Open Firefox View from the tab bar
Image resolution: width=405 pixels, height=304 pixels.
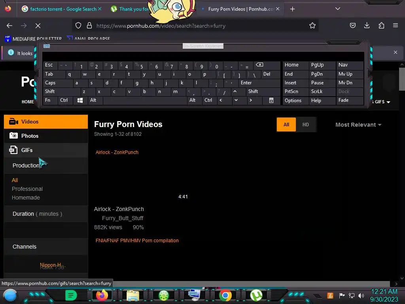click(8, 9)
